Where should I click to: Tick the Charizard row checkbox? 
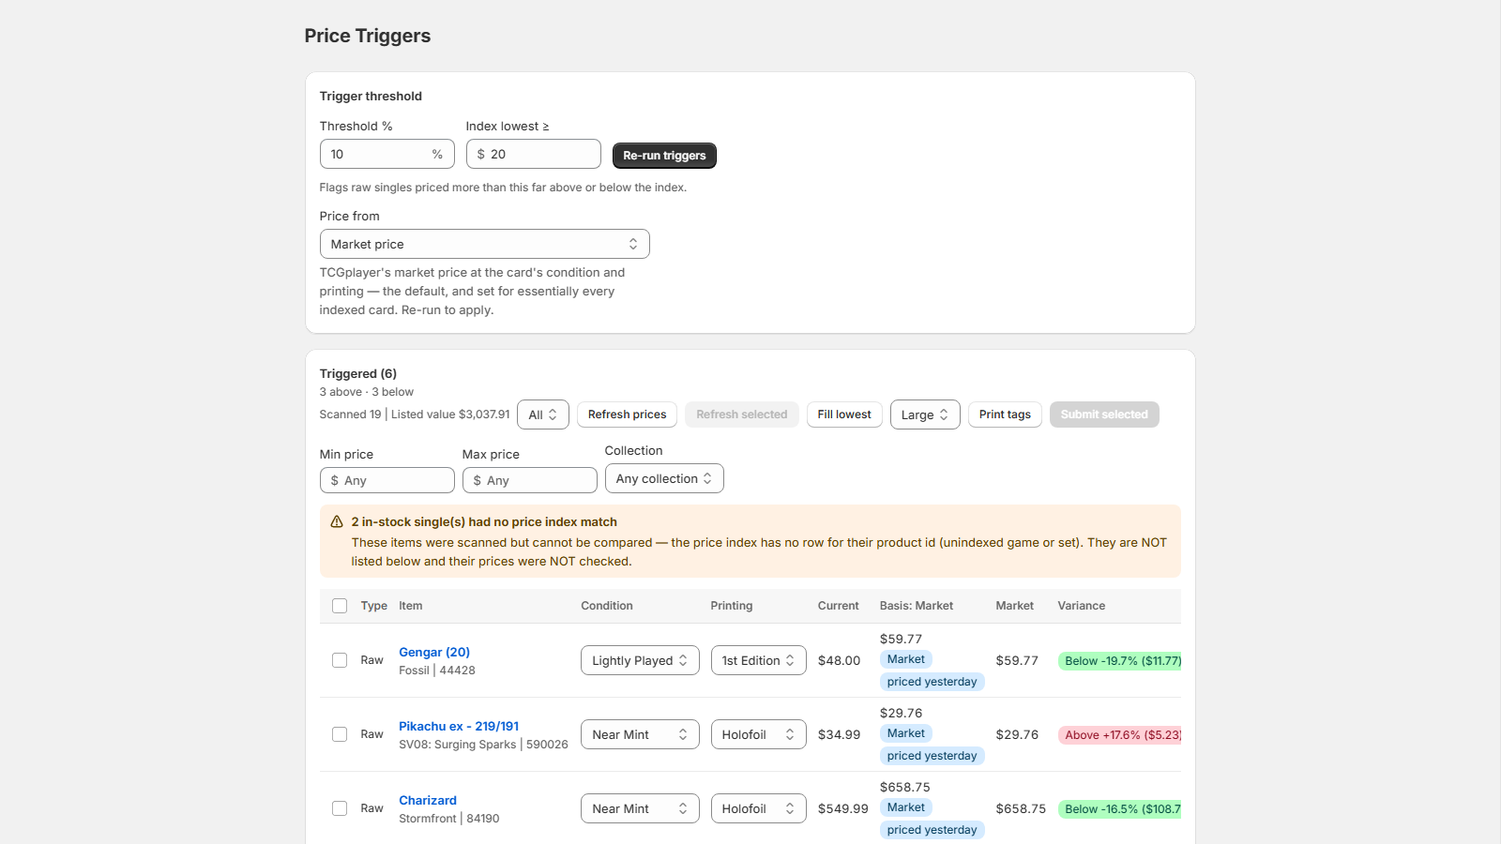[340, 808]
